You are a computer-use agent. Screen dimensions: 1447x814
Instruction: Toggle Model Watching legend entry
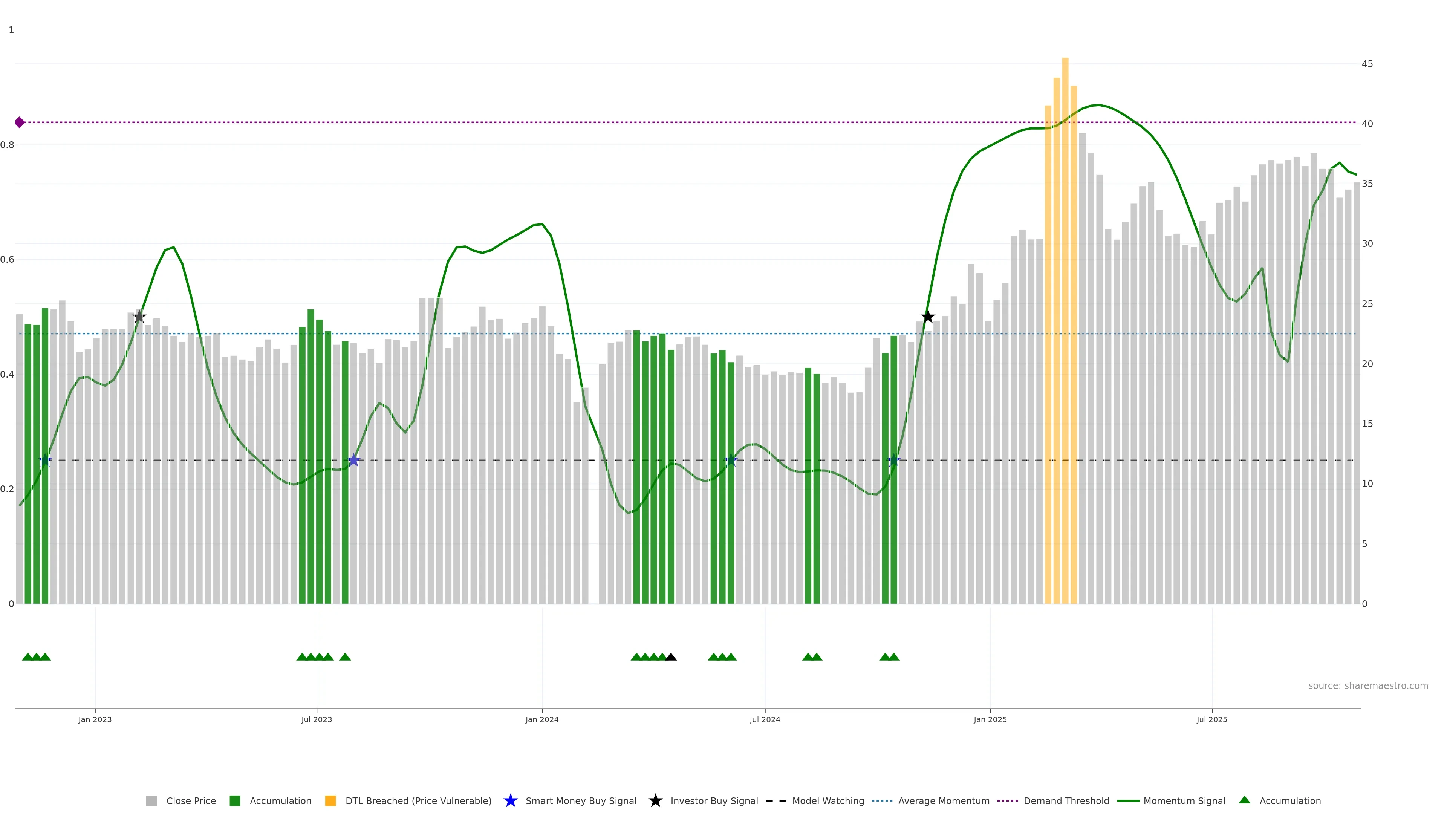828,800
